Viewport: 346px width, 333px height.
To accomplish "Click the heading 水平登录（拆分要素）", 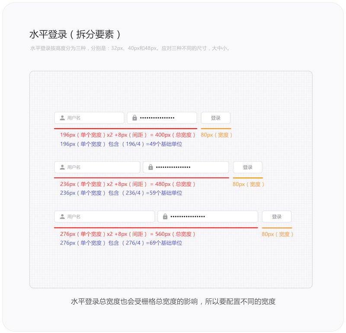I will click(x=75, y=35).
